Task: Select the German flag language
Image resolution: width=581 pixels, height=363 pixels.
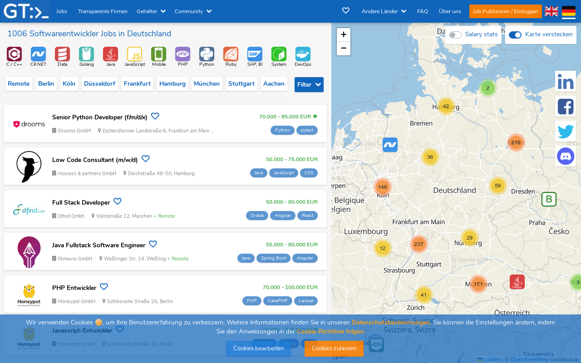Action: [569, 11]
